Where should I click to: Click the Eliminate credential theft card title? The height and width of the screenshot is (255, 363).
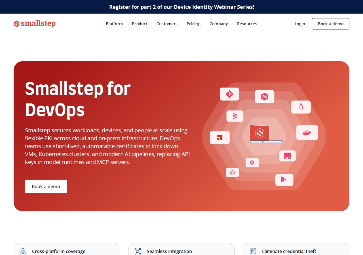tap(289, 251)
